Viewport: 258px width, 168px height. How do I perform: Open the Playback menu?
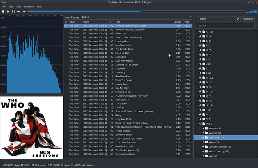click(x=29, y=7)
